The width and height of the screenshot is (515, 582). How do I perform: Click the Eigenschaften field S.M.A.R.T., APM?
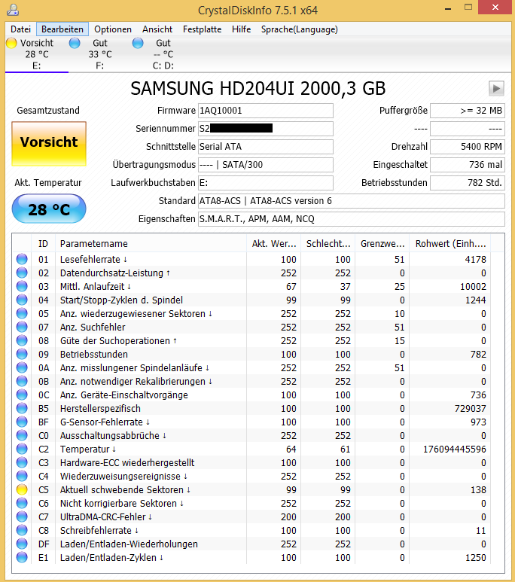[352, 219]
